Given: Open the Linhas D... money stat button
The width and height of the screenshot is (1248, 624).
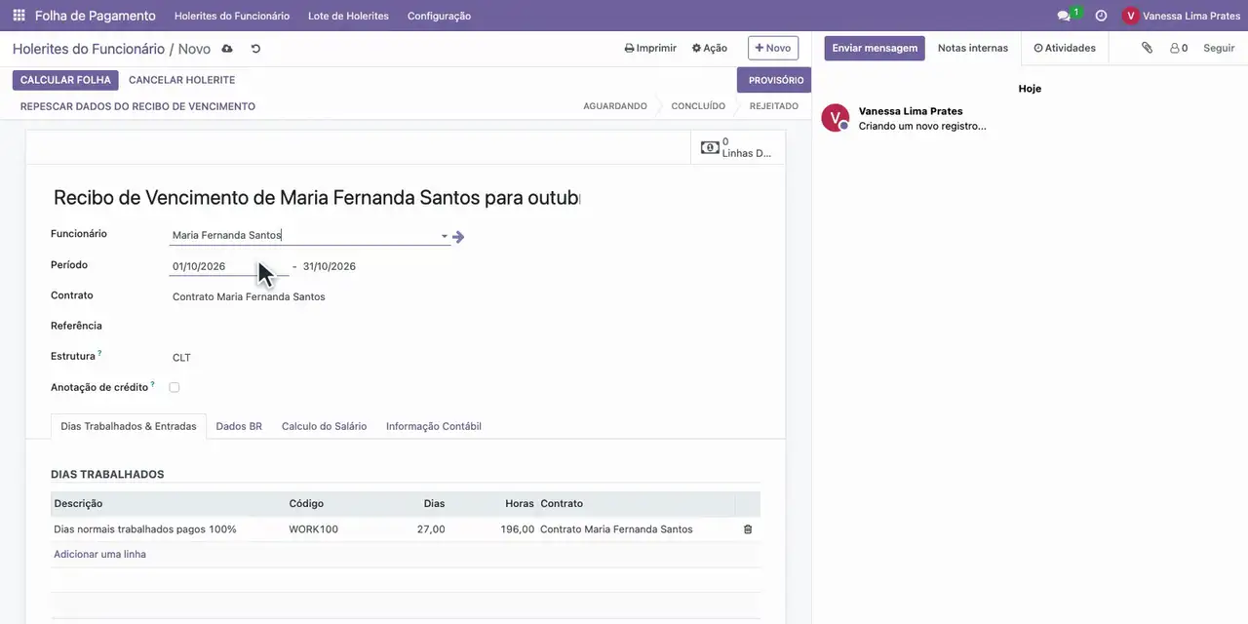Looking at the screenshot, I should point(737,147).
